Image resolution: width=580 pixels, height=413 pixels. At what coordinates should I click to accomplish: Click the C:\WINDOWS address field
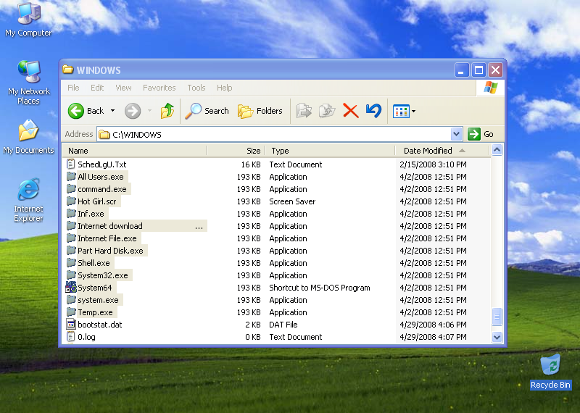274,134
